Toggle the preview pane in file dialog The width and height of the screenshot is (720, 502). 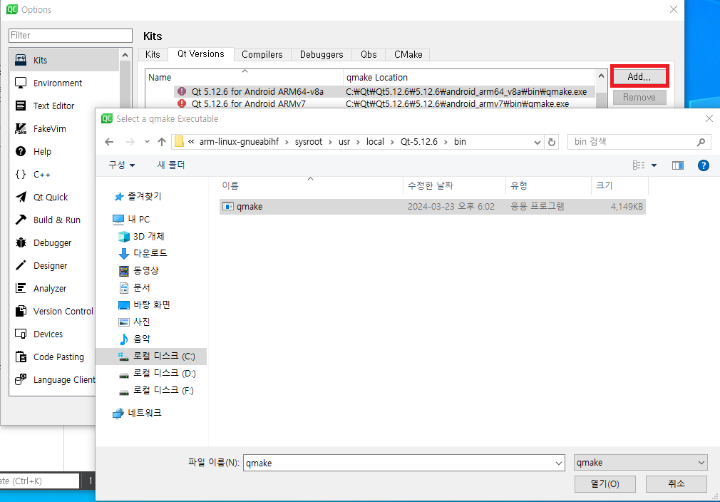tap(678, 165)
